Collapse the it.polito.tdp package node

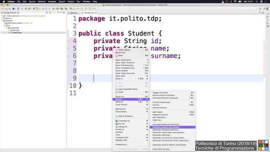(x=7, y=28)
